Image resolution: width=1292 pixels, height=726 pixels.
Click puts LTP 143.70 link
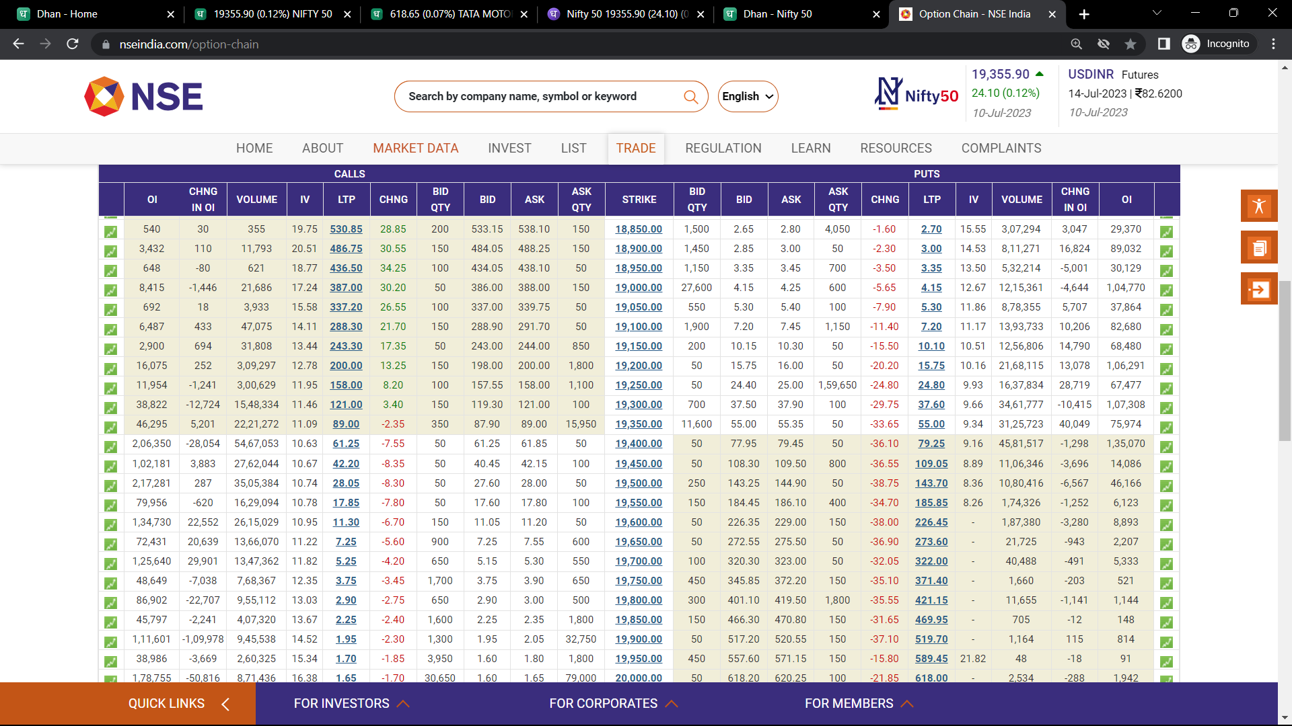coord(931,483)
